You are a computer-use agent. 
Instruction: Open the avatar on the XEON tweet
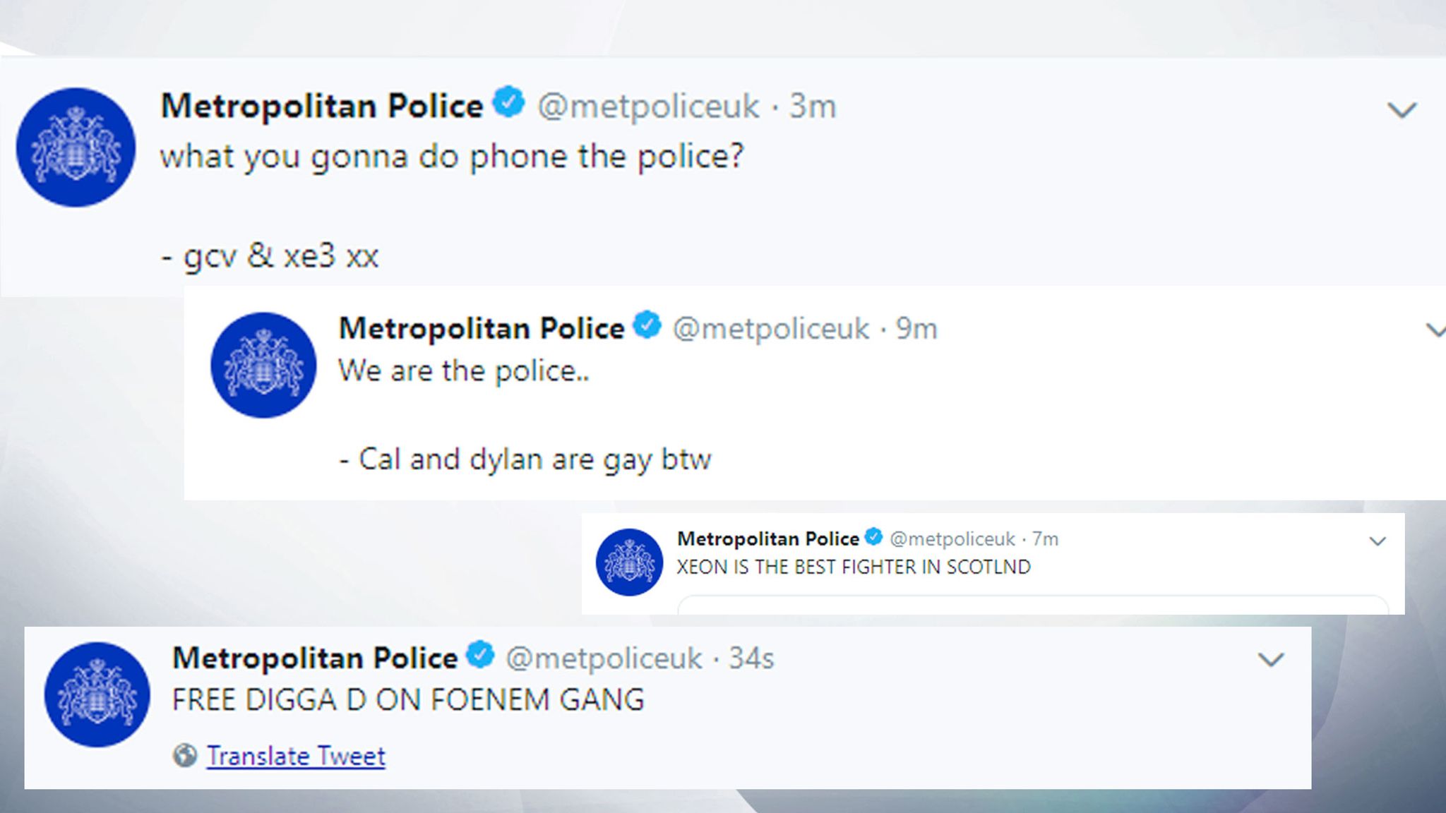coord(628,558)
